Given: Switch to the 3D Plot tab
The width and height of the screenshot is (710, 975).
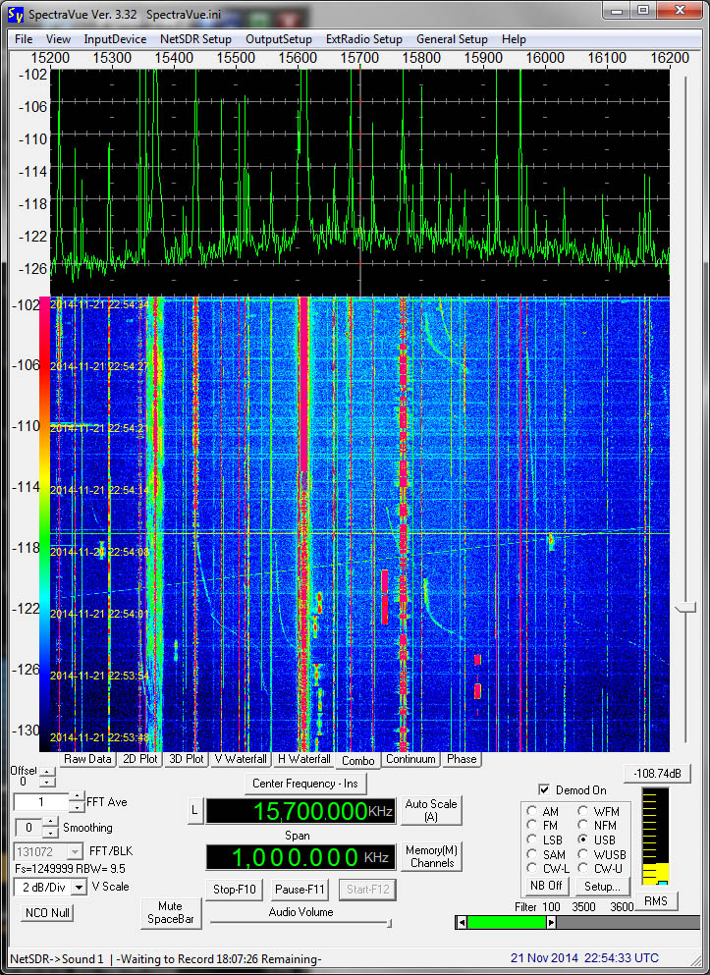Looking at the screenshot, I should tap(186, 759).
